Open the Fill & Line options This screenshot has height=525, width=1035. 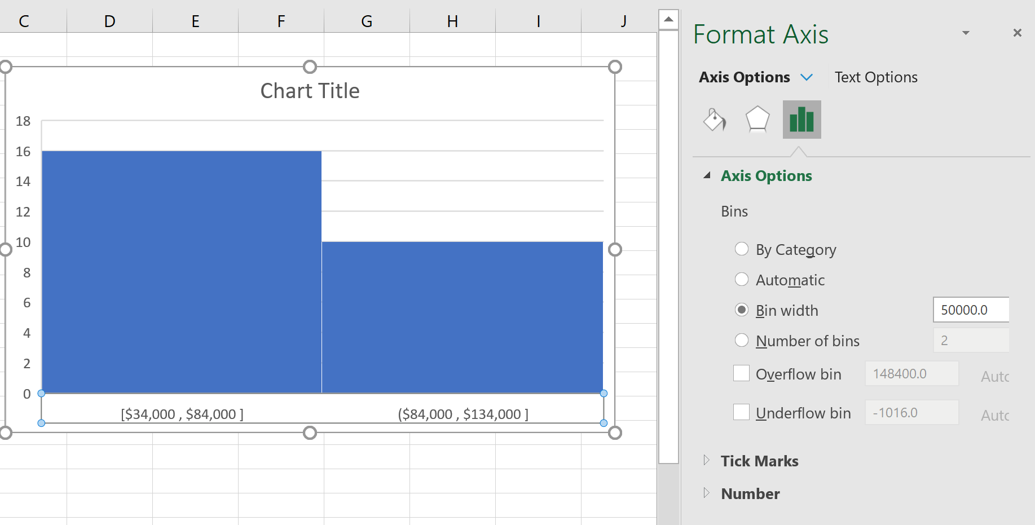(714, 120)
